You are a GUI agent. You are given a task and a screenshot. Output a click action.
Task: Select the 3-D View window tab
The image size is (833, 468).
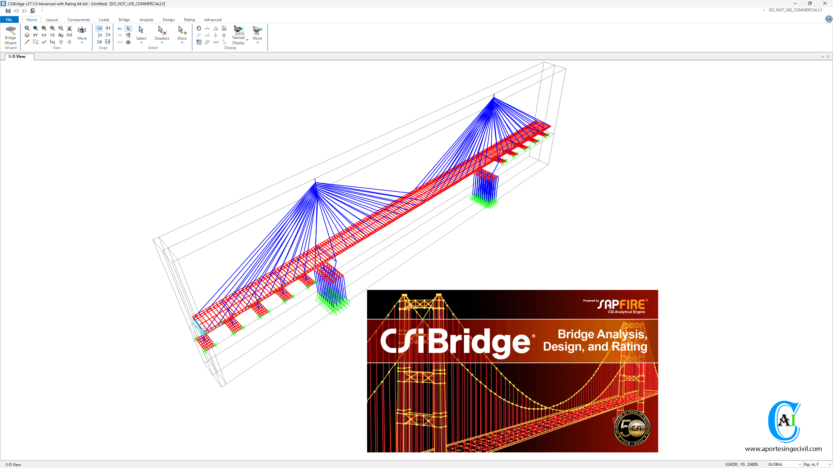point(17,57)
